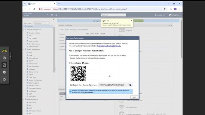Open IP Broadcast Helper in the tree
This screenshot has width=205, height=115.
click(x=35, y=111)
